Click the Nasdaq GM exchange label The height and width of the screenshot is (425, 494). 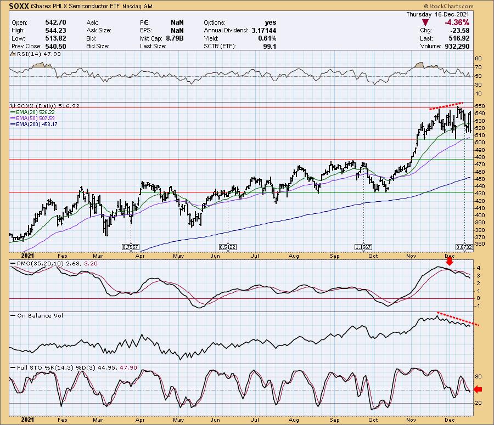137,6
